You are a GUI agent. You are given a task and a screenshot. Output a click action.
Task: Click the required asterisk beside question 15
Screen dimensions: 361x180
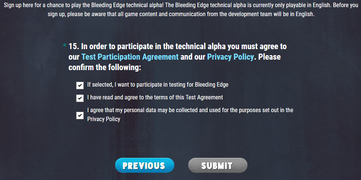pyautogui.click(x=65, y=46)
